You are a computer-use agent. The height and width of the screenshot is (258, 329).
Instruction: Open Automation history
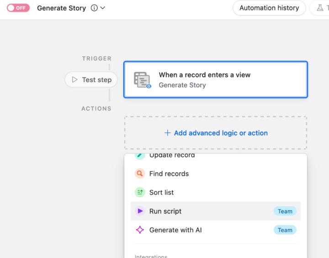coord(269,8)
